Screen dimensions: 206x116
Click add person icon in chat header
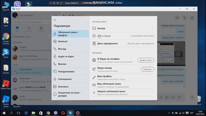[192, 18]
